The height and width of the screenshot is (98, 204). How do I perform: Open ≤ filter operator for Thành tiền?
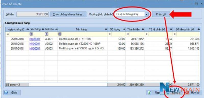pos(128,34)
